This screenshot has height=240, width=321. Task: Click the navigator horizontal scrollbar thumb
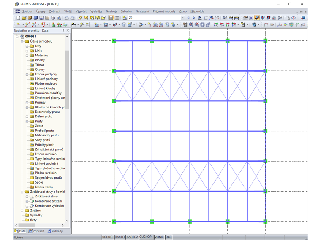coord(27,225)
